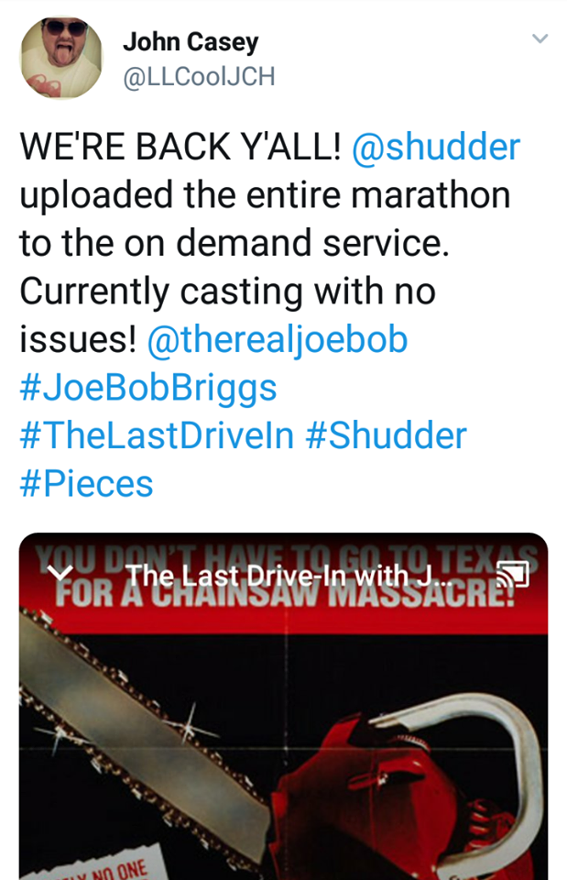The width and height of the screenshot is (567, 880).
Task: Tap the cast icon in embedded screenshot
Action: [x=513, y=575]
